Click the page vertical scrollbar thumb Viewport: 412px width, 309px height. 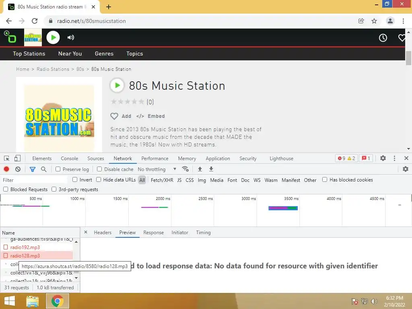click(x=408, y=58)
